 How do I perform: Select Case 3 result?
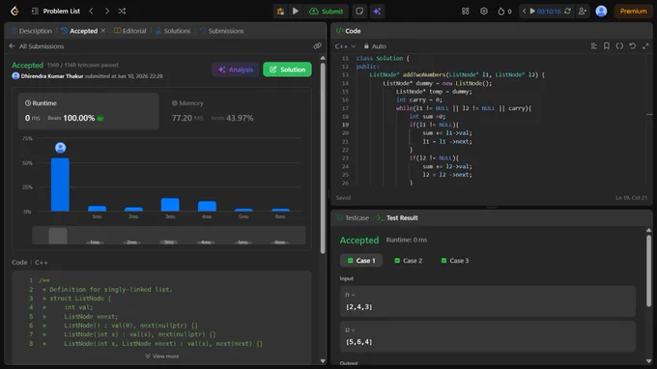click(x=455, y=261)
